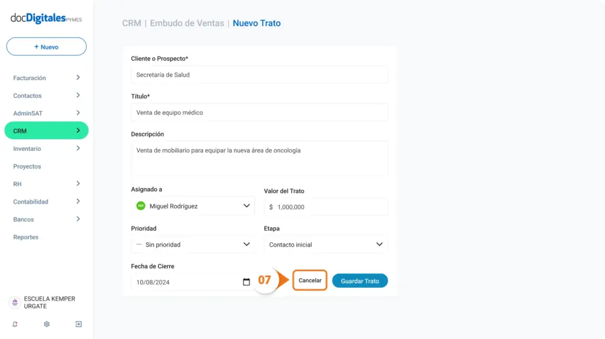
Task: Open the notifications bell icon
Action: coord(15,324)
